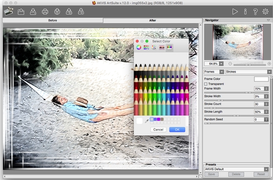
Task: Zoom in with Navigator plus icon
Action: click(269, 64)
